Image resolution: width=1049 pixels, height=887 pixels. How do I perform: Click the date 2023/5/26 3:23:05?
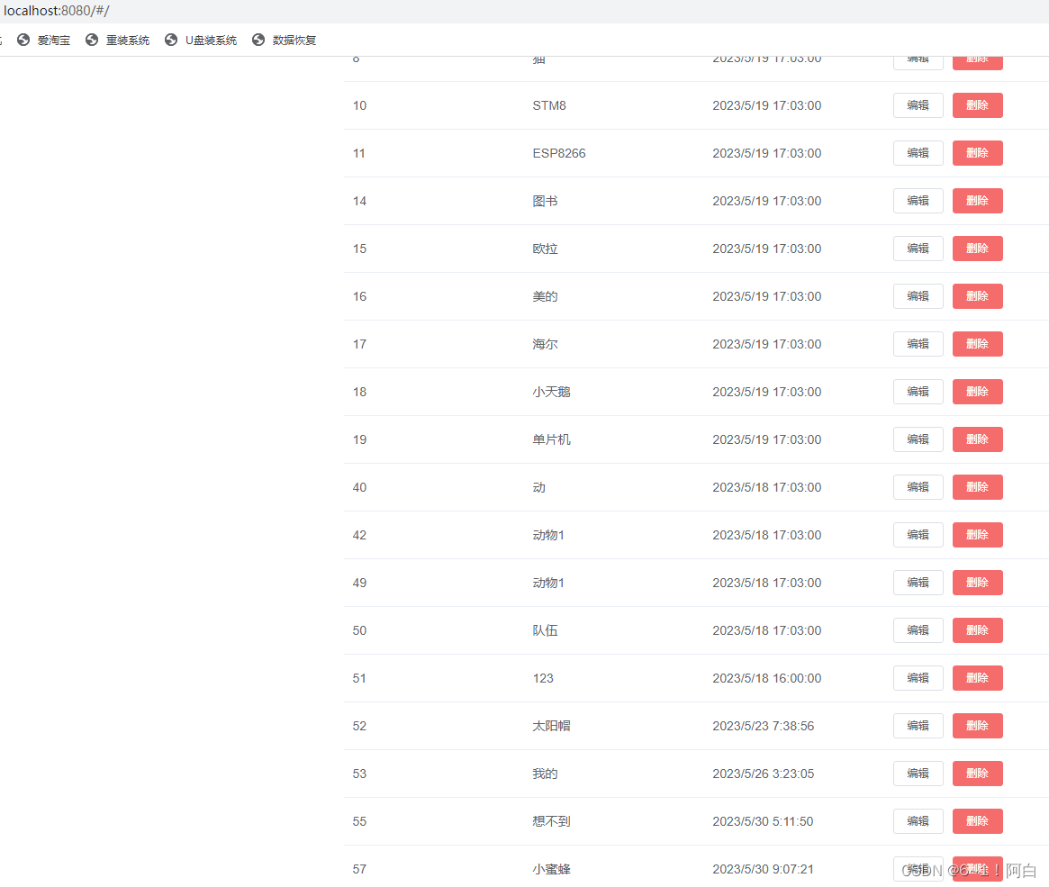coord(764,774)
